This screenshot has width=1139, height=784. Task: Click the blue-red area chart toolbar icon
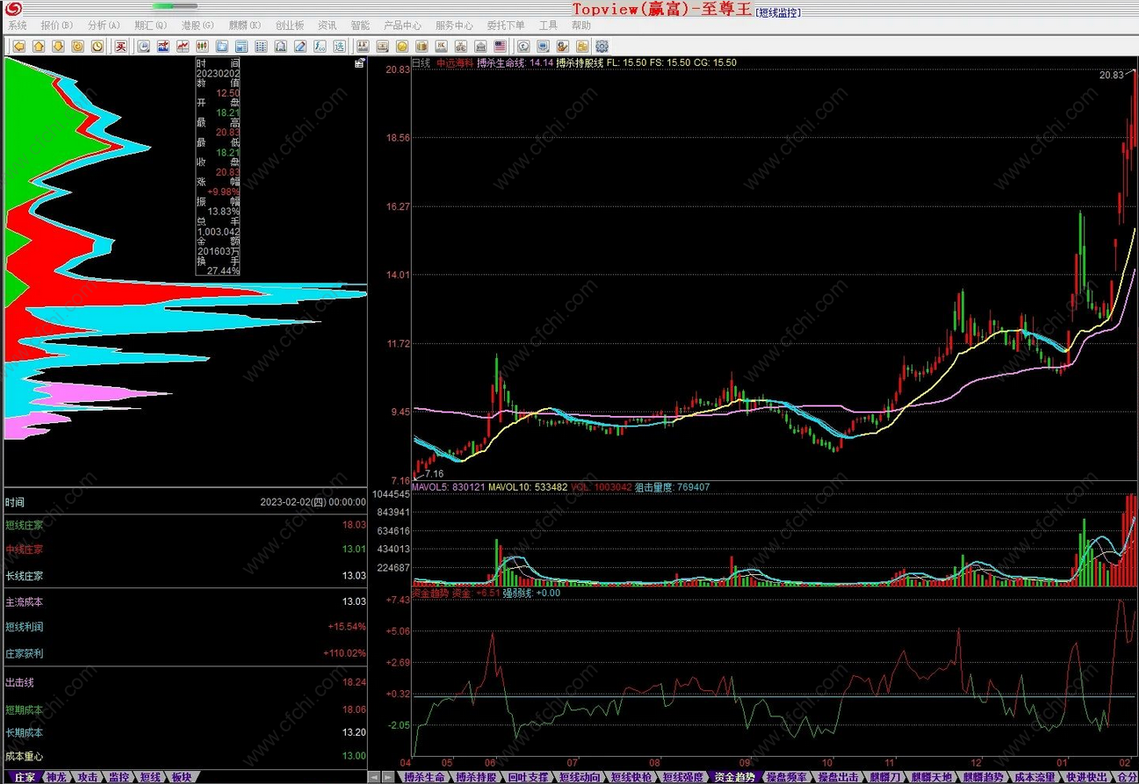click(x=163, y=46)
